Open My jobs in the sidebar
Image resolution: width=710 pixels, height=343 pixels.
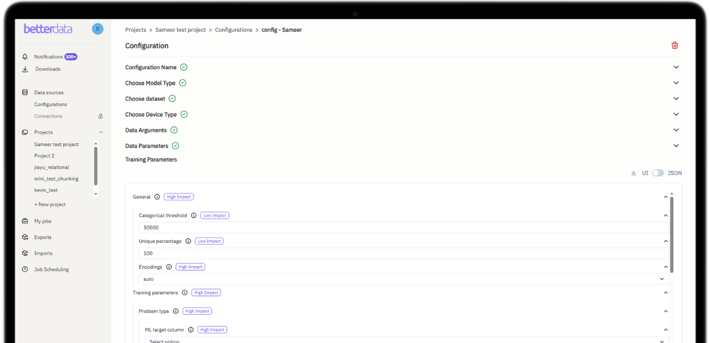pos(42,221)
